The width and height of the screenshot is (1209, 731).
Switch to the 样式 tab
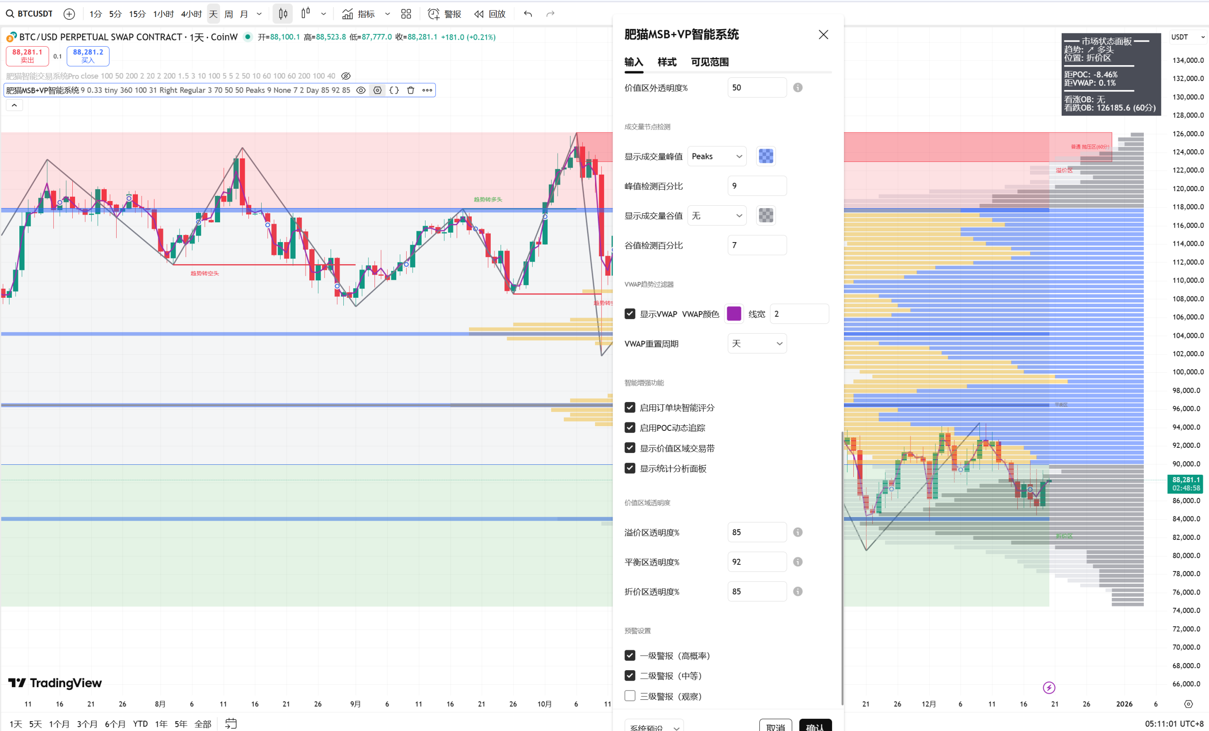click(x=667, y=62)
